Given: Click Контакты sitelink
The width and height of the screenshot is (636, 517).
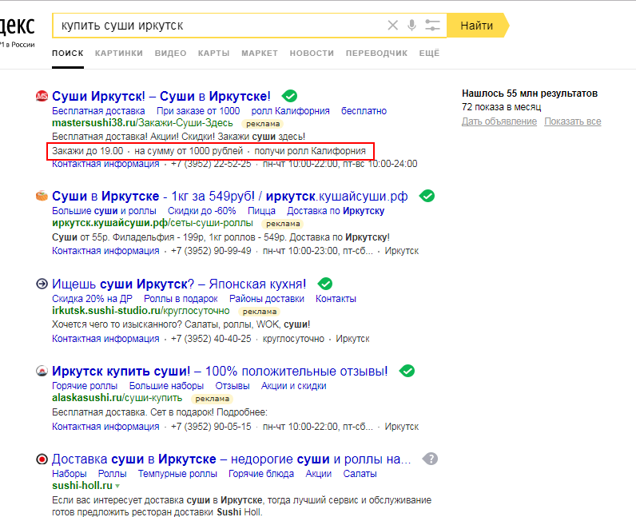Looking at the screenshot, I should pos(336,299).
